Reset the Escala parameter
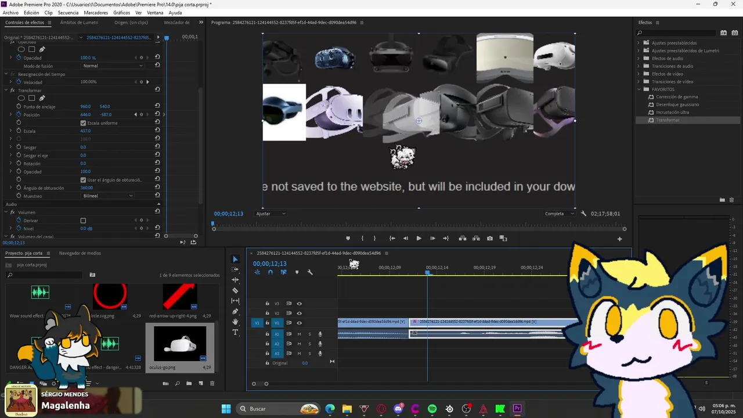Image resolution: width=743 pixels, height=418 pixels. pos(157,131)
